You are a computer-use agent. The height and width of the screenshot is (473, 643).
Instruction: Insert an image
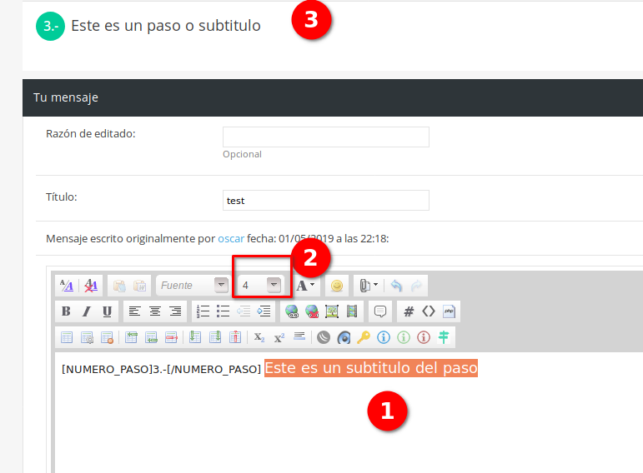click(x=332, y=311)
